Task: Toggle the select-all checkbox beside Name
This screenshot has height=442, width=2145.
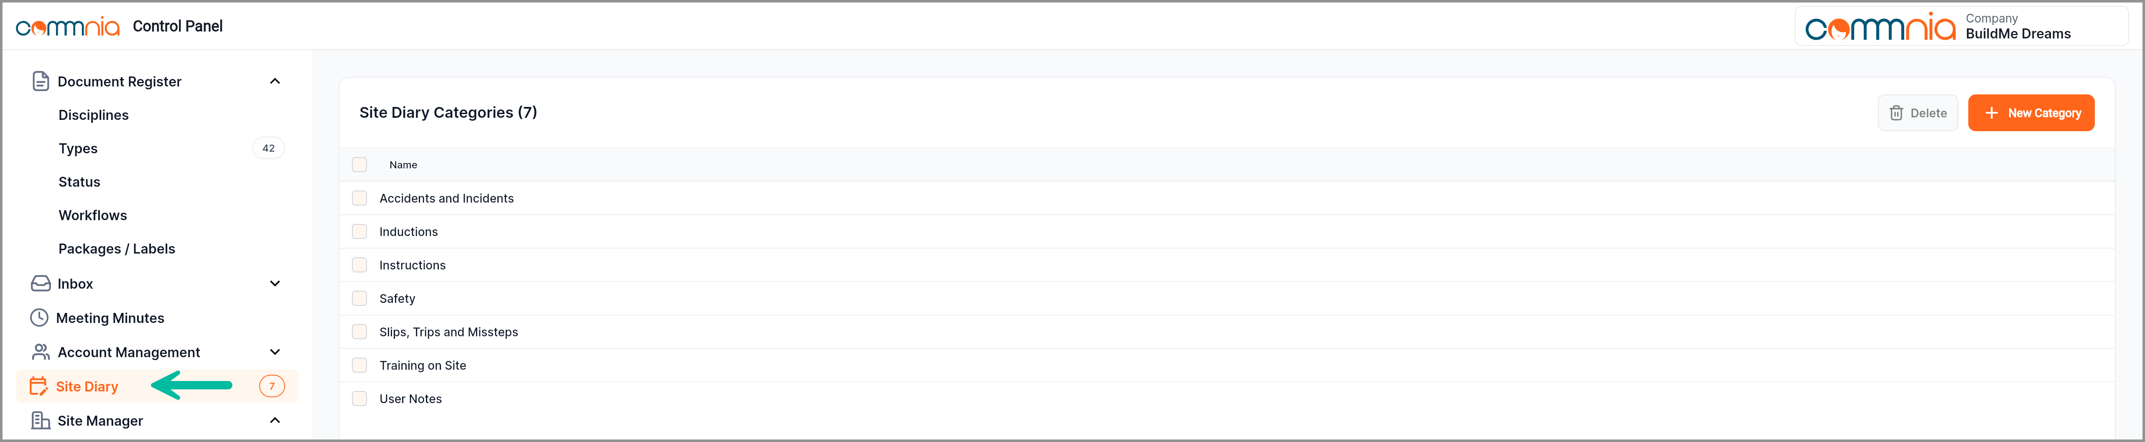Action: (360, 165)
